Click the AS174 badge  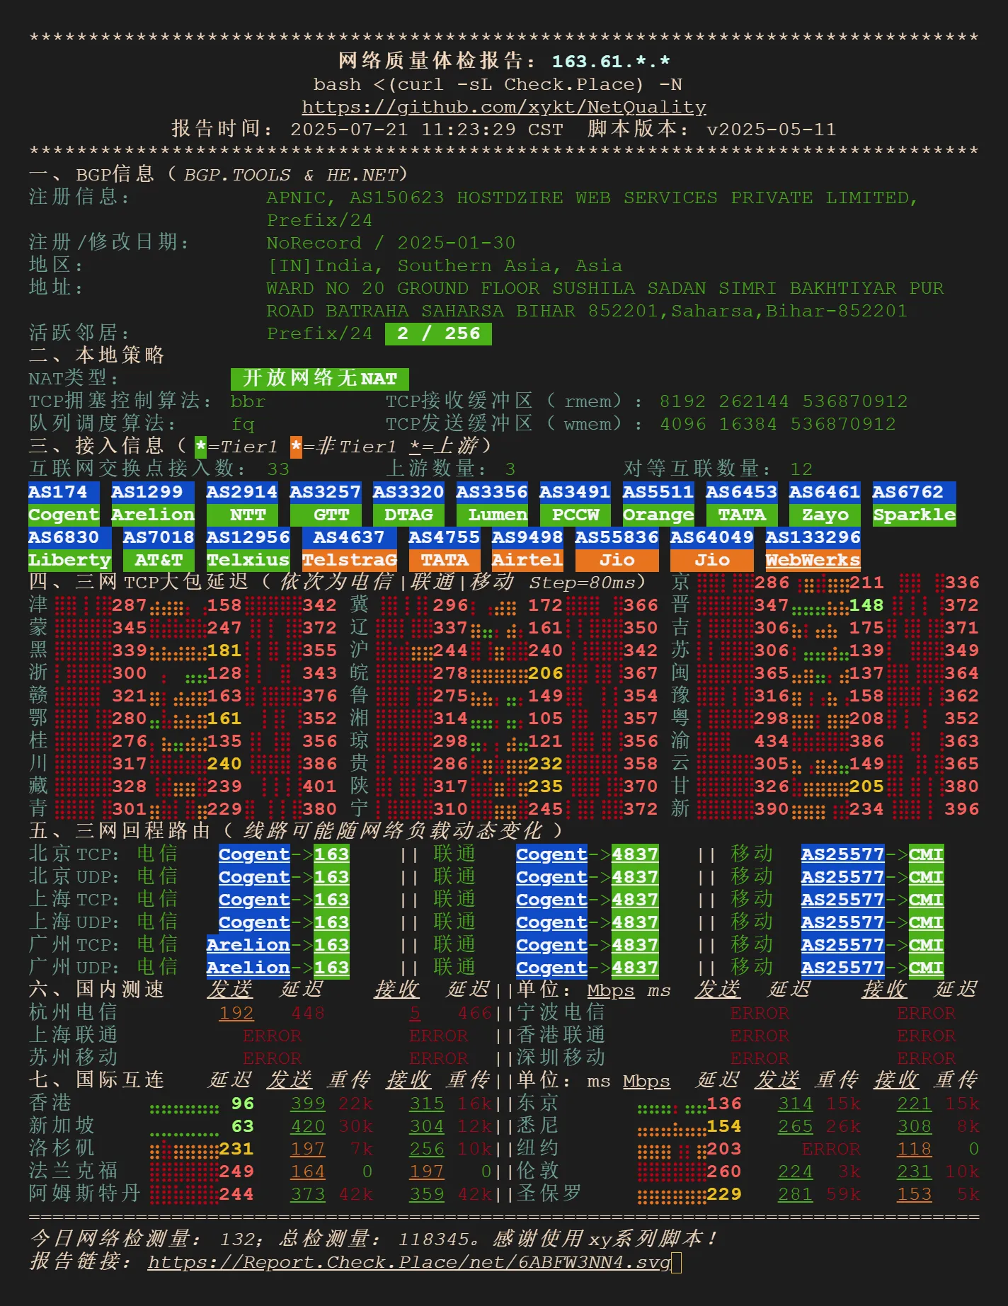coord(58,492)
